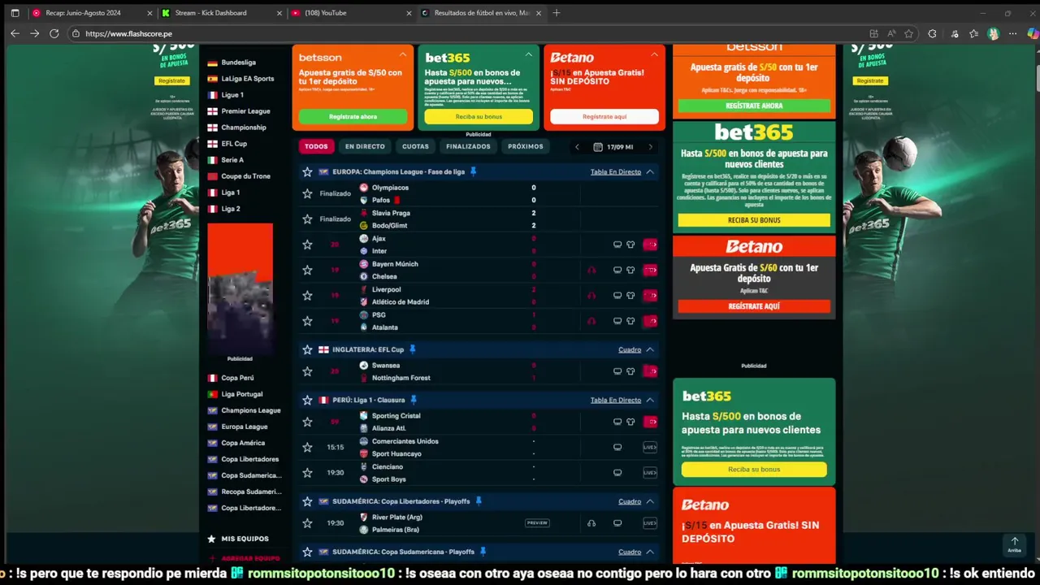Collapse the Betano top ad banner chevron
This screenshot has height=585, width=1040.
pos(654,54)
